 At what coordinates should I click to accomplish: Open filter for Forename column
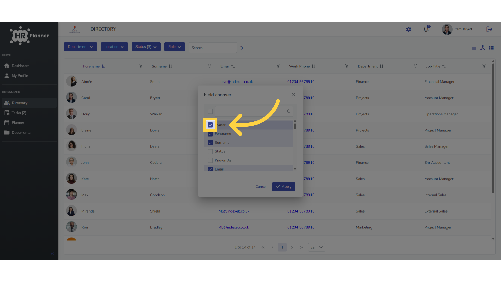coord(141,66)
